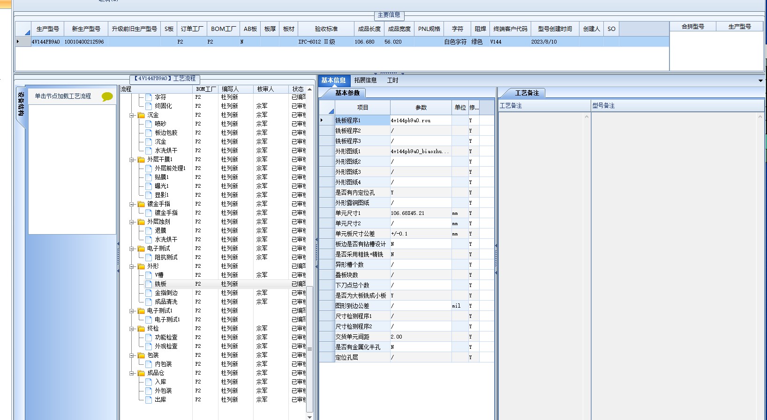Select the 外观检查 process row
The image size is (767, 420).
click(213, 346)
